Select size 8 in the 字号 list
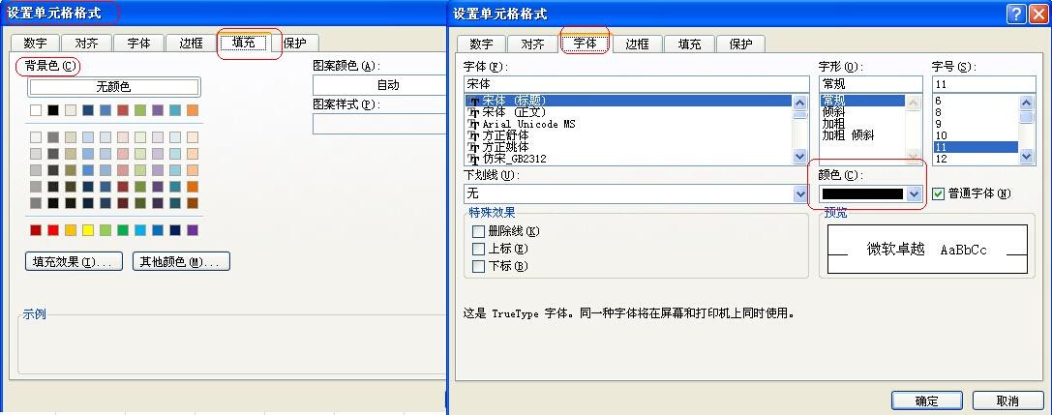1052x415 pixels. 976,112
